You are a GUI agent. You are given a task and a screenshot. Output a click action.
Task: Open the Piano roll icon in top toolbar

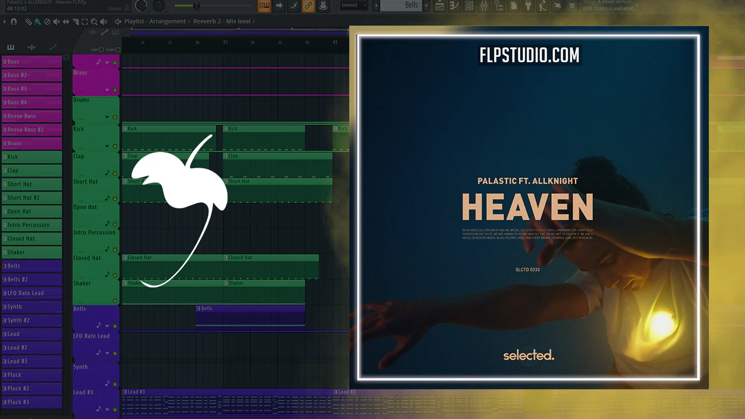(x=454, y=5)
